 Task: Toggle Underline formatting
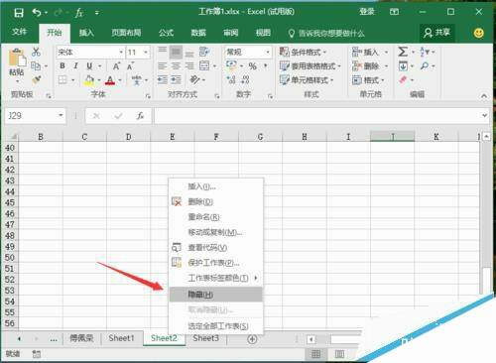pyautogui.click(x=89, y=65)
